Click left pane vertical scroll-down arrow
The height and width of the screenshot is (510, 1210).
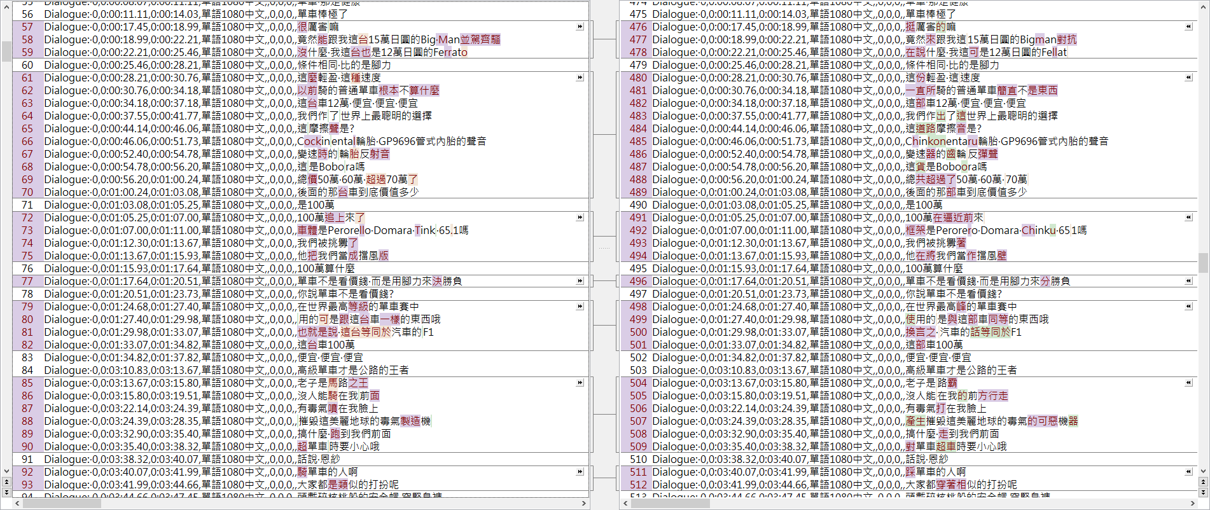6,472
